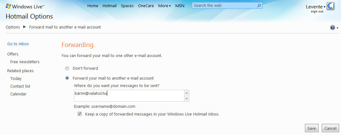The image size is (341, 135).
Task: Open the Levente account dropdown
Action: [316, 7]
